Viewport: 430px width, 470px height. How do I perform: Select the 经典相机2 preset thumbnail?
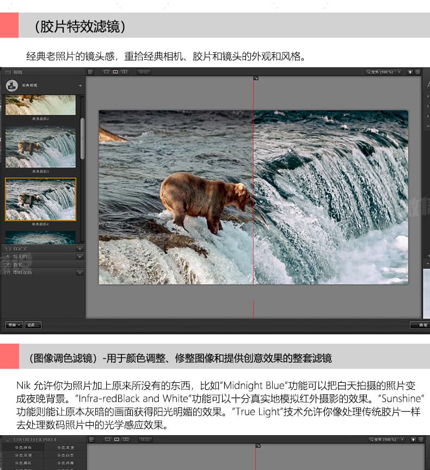click(40, 105)
